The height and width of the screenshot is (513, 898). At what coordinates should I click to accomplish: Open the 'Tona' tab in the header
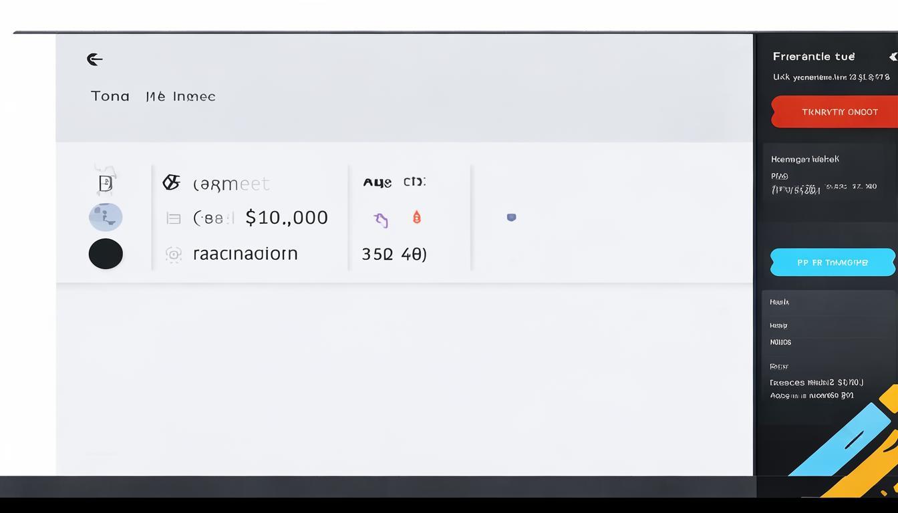pos(110,96)
